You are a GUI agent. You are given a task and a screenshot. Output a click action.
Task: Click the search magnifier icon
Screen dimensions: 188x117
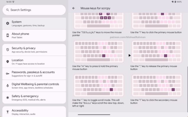tap(7, 10)
